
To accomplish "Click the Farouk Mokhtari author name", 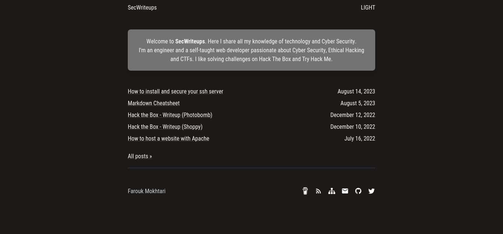I will click(x=147, y=191).
